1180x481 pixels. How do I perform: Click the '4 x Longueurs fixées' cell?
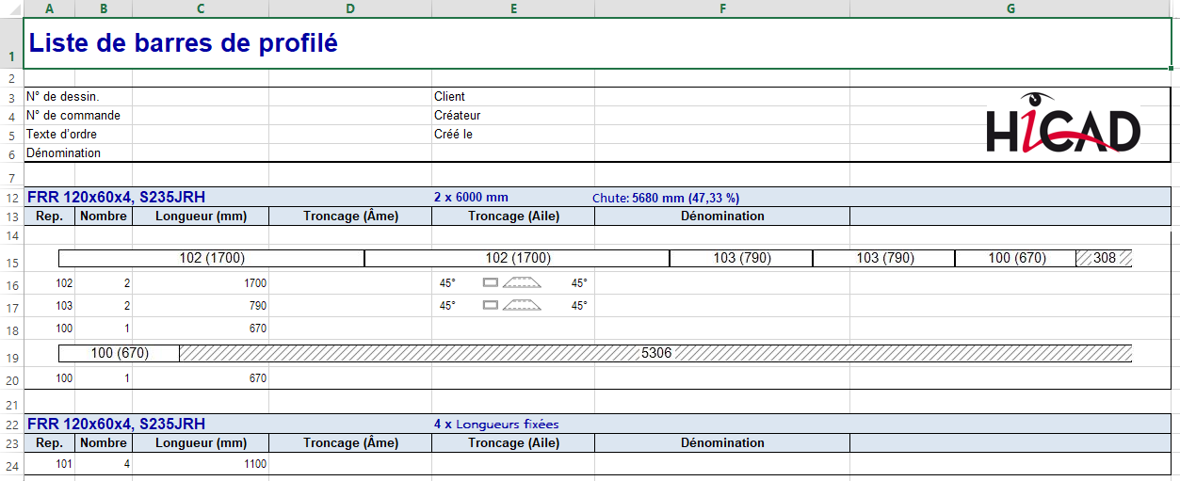click(496, 425)
